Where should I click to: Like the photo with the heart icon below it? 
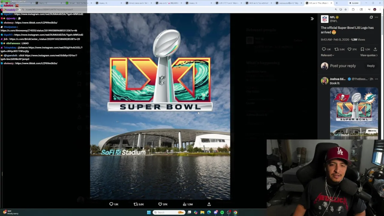click(x=160, y=204)
